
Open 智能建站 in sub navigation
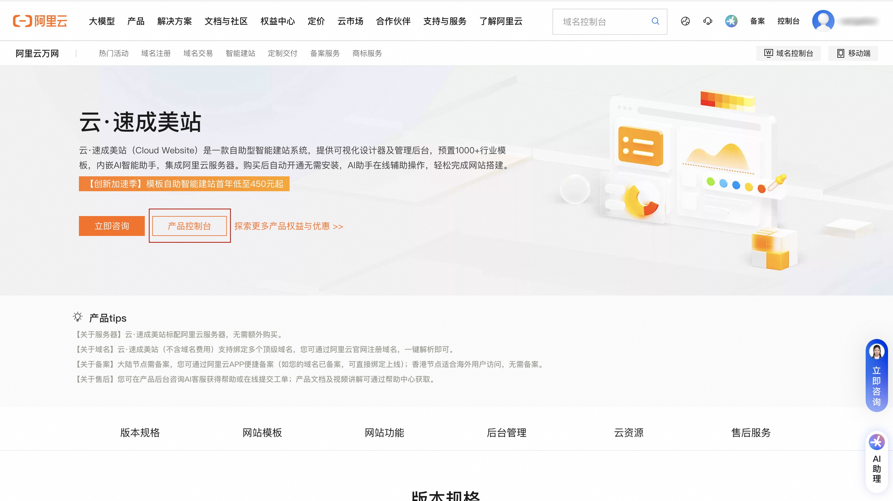tap(240, 53)
